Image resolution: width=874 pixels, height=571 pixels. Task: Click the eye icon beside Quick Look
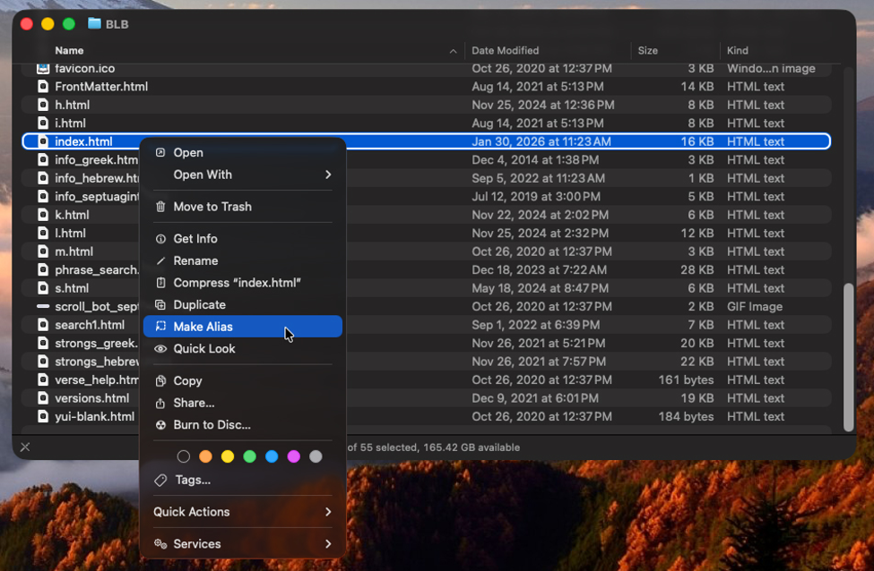click(x=160, y=349)
